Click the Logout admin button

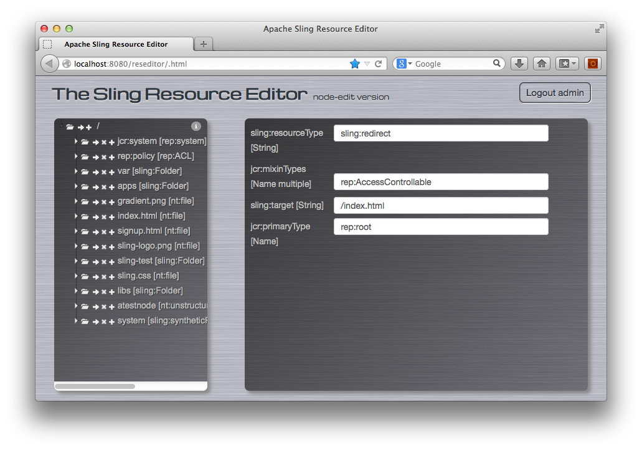[x=554, y=93]
